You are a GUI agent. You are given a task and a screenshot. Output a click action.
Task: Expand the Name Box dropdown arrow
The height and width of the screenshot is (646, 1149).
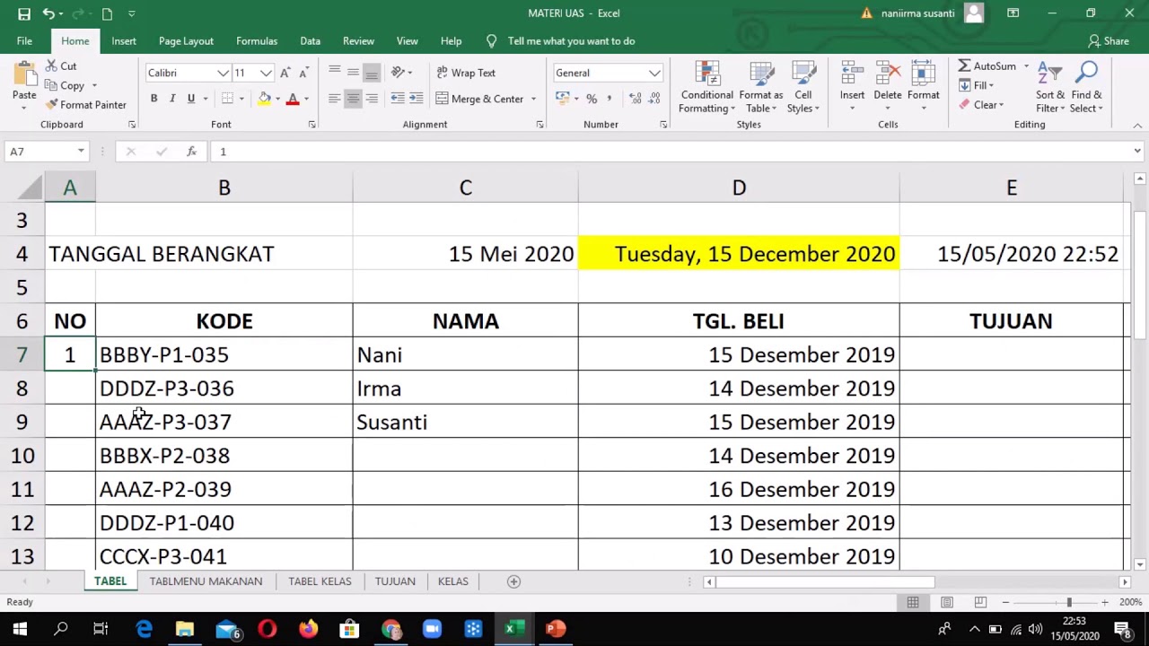81,152
